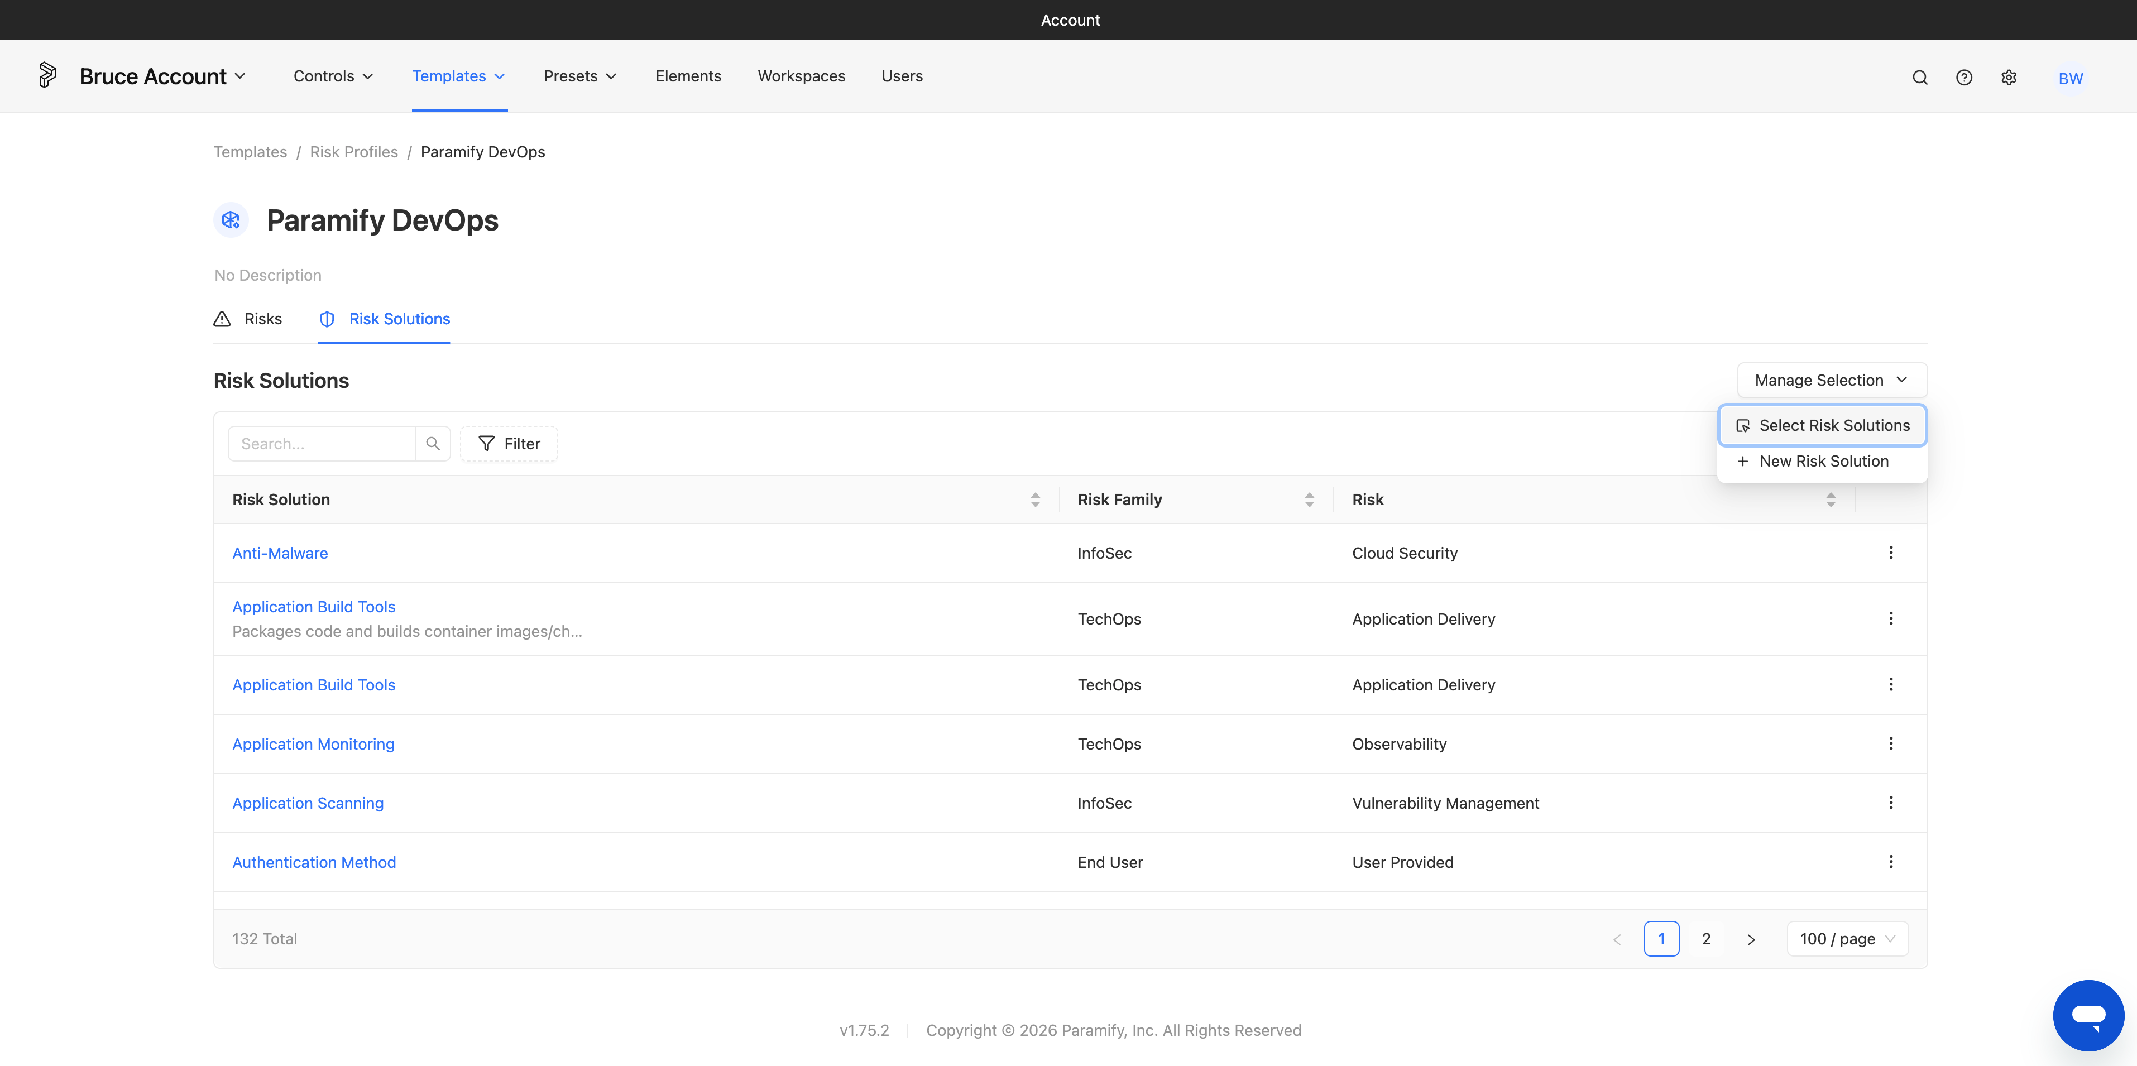The width and height of the screenshot is (2137, 1066).
Task: Click the 132 Total text
Action: pos(265,939)
